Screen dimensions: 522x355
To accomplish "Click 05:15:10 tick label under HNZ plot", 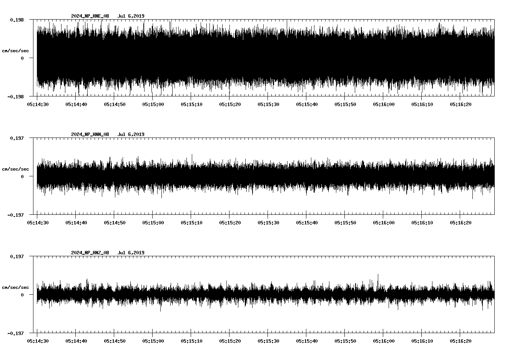I will coord(191,341).
